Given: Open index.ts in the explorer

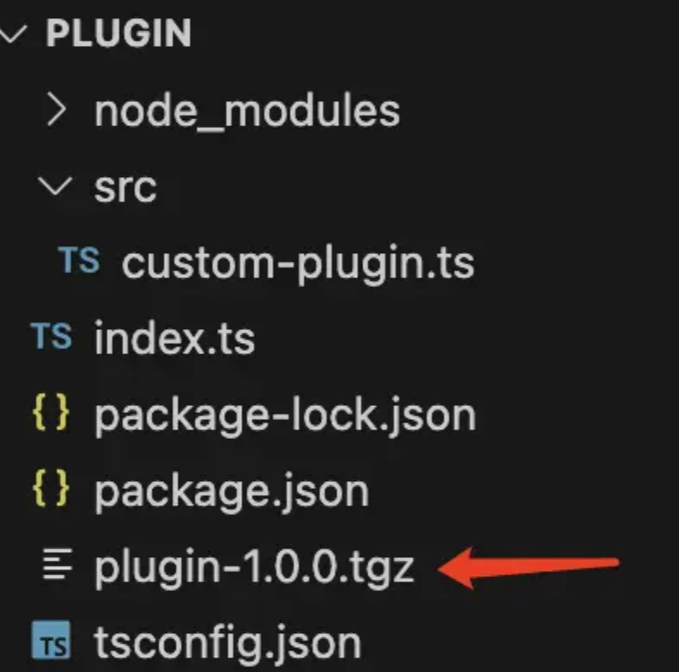Looking at the screenshot, I should click(x=175, y=339).
